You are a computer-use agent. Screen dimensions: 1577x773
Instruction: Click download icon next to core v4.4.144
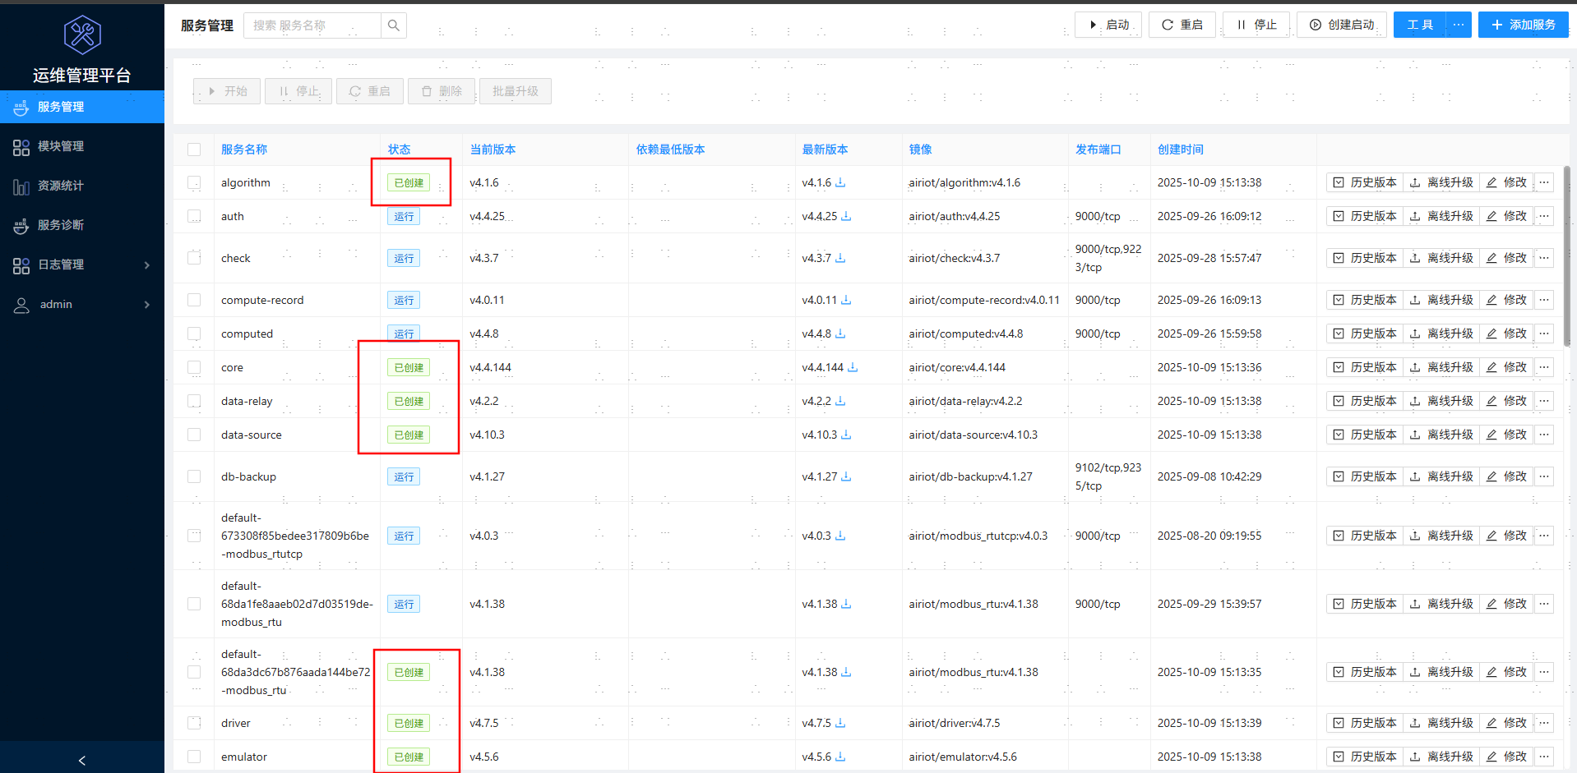(853, 367)
